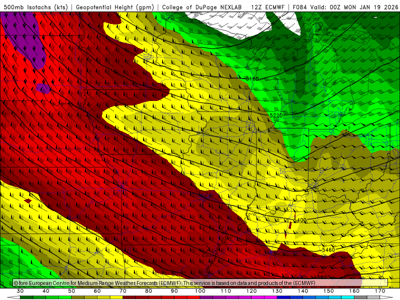Click the 130 value on the color scale
The height and width of the screenshot is (300, 400).
[277, 291]
